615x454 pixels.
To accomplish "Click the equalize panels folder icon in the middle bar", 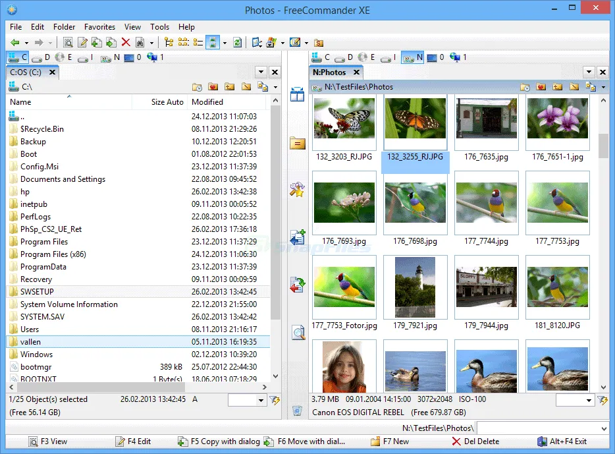I will click(x=298, y=143).
